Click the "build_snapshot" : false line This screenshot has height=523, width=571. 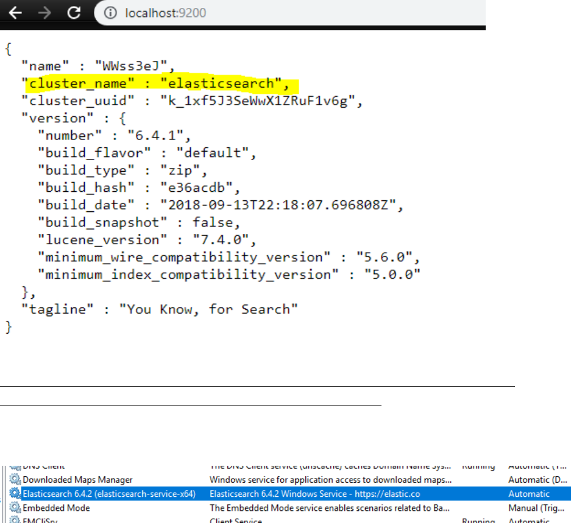[139, 222]
